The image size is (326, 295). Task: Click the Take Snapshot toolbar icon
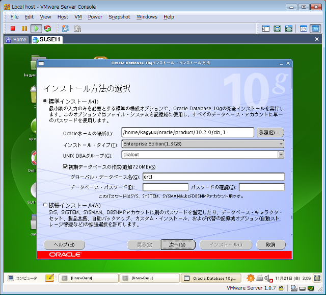pyautogui.click(x=65, y=29)
